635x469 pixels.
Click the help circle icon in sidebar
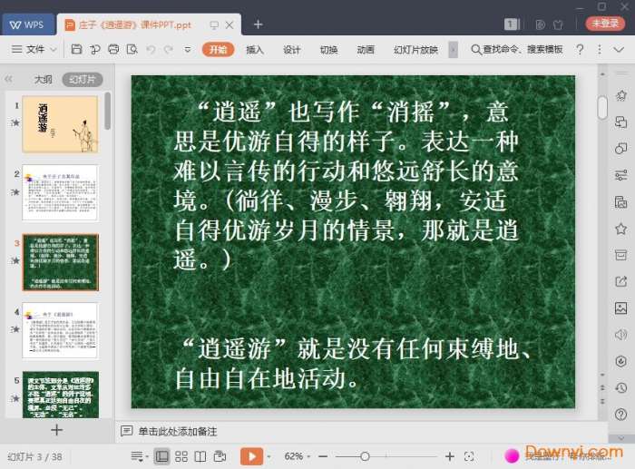click(620, 415)
